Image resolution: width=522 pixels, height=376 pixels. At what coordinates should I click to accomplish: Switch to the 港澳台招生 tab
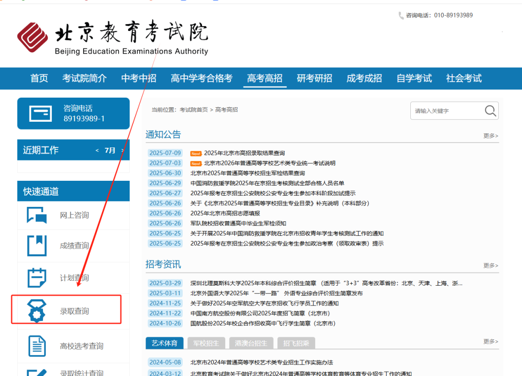coord(251,343)
